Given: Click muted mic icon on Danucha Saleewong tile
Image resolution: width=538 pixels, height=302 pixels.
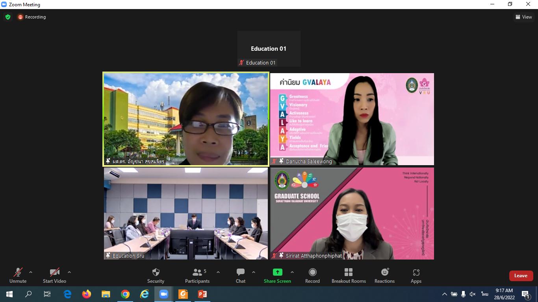Looking at the screenshot, I should (x=274, y=161).
